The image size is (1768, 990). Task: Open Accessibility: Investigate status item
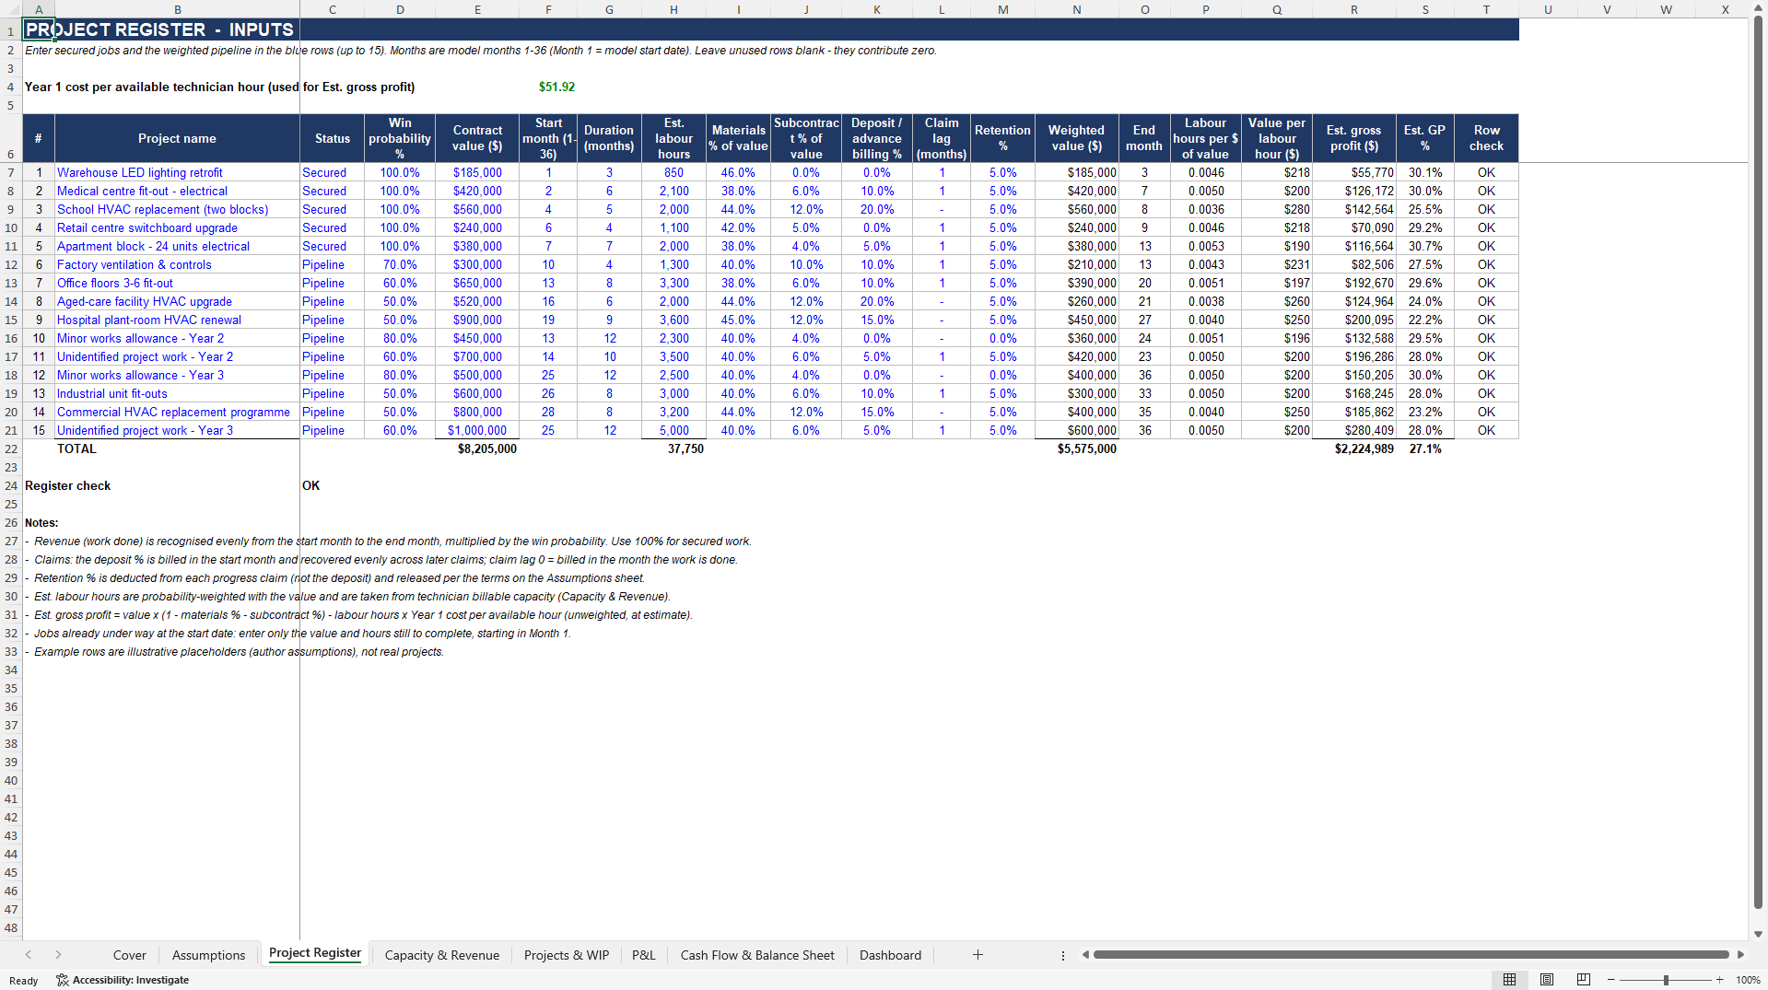tap(123, 980)
